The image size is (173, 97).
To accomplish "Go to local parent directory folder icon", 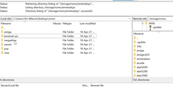I will (2, 27).
